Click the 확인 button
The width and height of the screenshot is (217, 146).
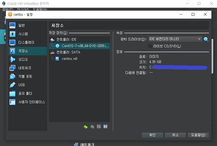(x=152, y=135)
